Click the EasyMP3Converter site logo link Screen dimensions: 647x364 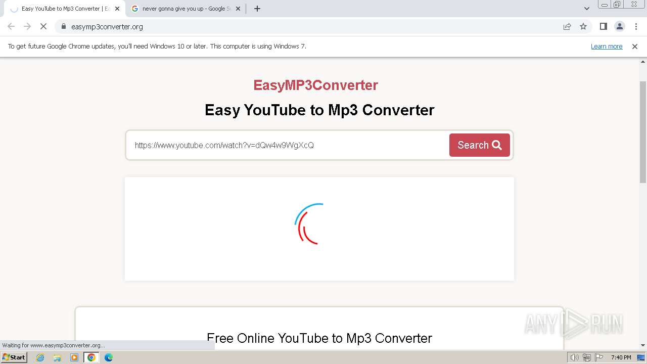(316, 85)
